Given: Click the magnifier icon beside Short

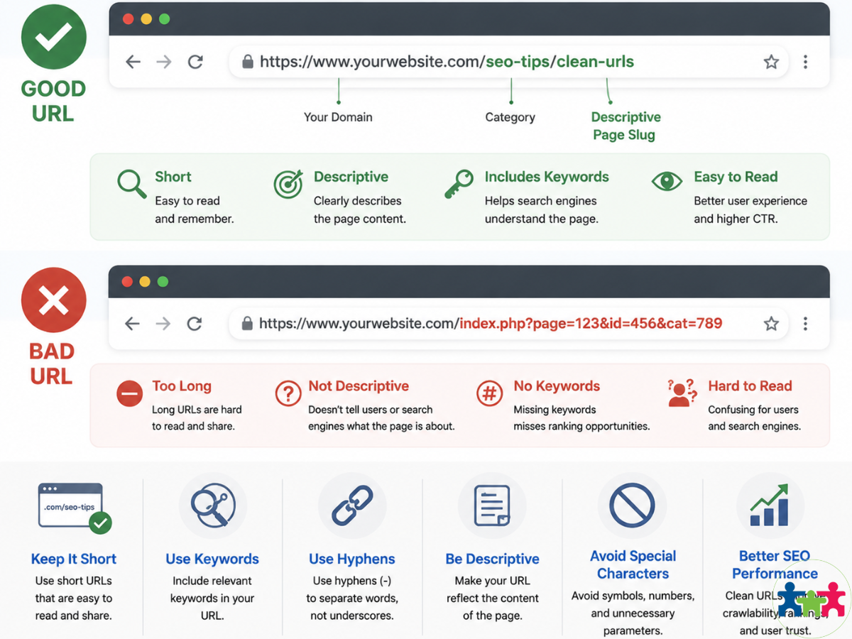Looking at the screenshot, I should 132,184.
